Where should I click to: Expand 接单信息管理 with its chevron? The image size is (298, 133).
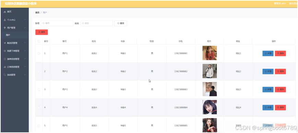[25, 59]
